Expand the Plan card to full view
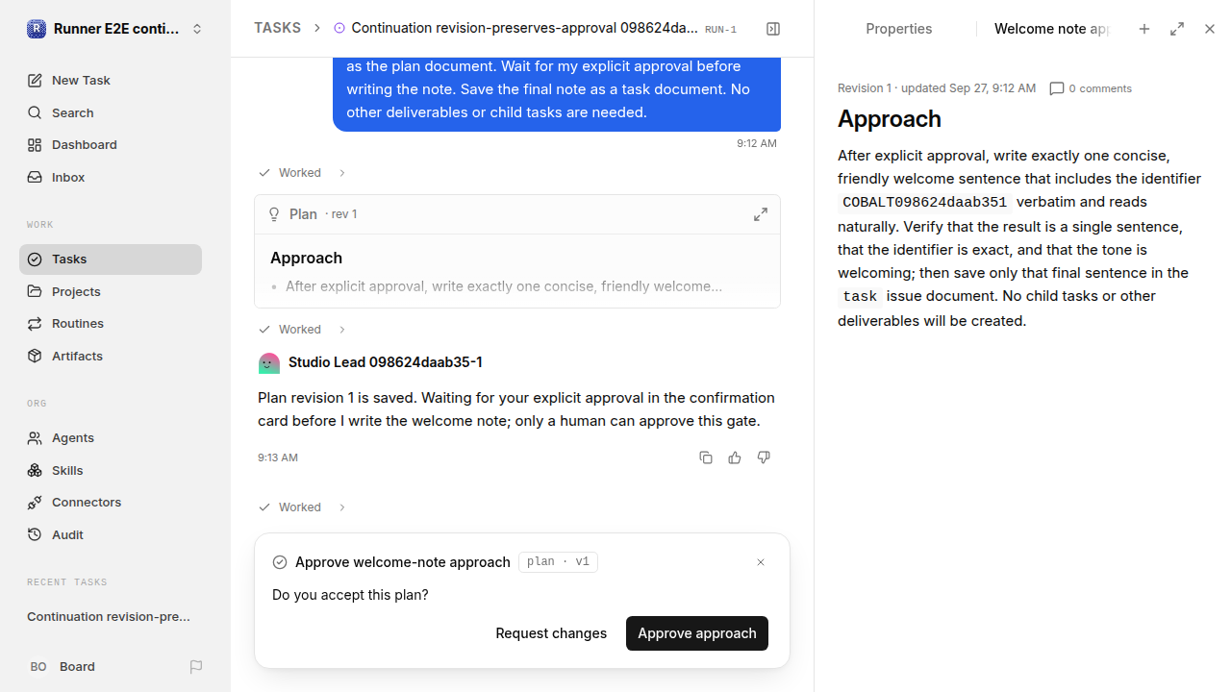This screenshot has width=1231, height=692. pos(761,214)
